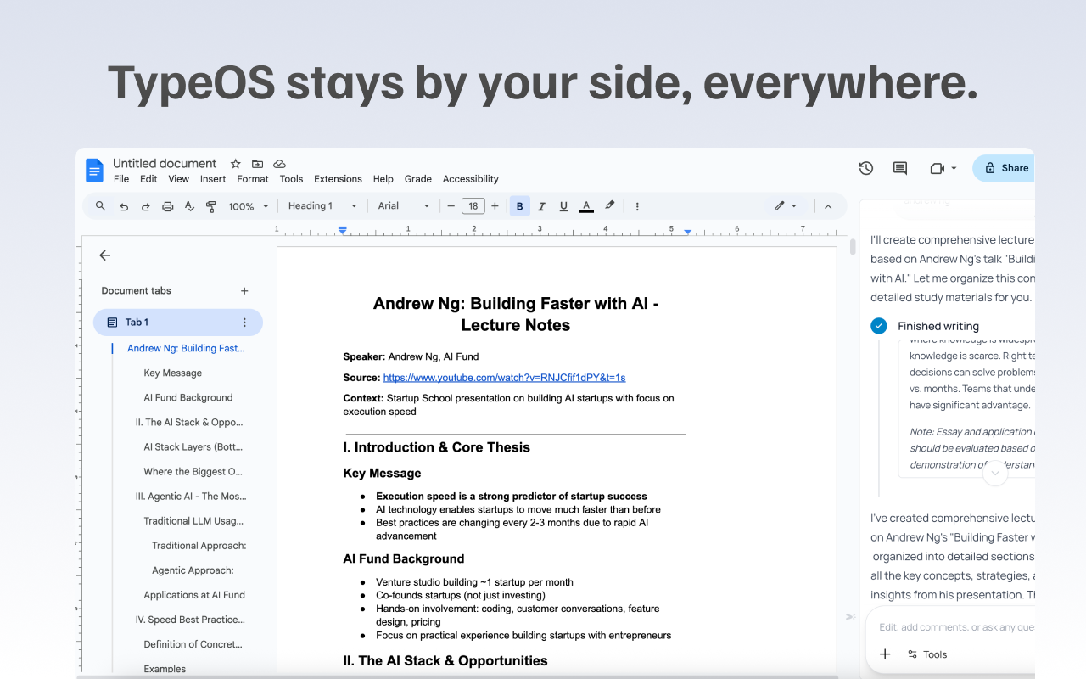Click the Undo icon in the toolbar

click(123, 205)
